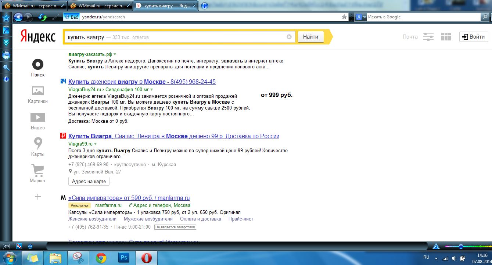
Task: Adjust the page zoom slider
Action: coord(461,246)
